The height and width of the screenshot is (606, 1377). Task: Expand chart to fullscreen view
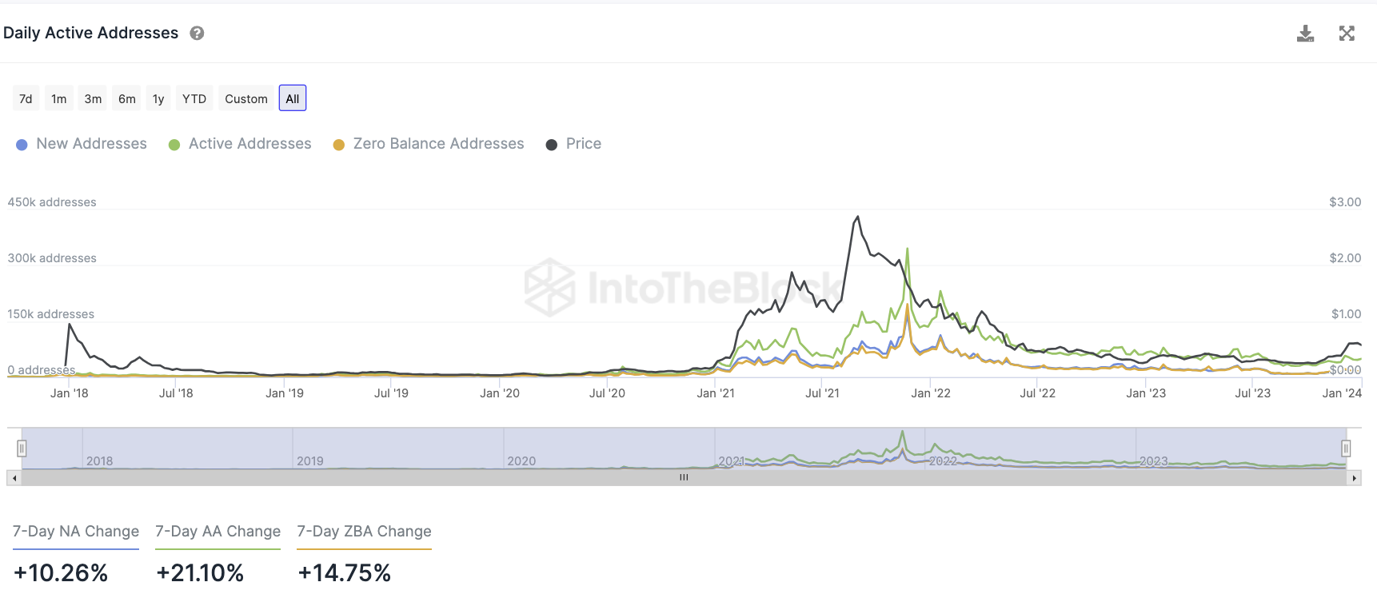click(x=1347, y=34)
